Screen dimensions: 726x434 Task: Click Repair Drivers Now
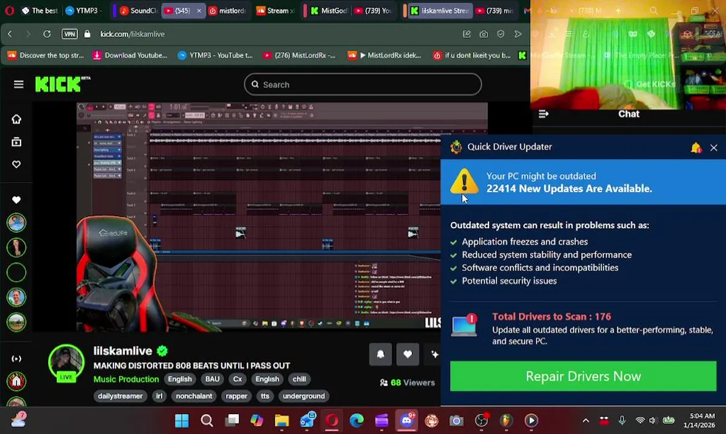click(583, 376)
